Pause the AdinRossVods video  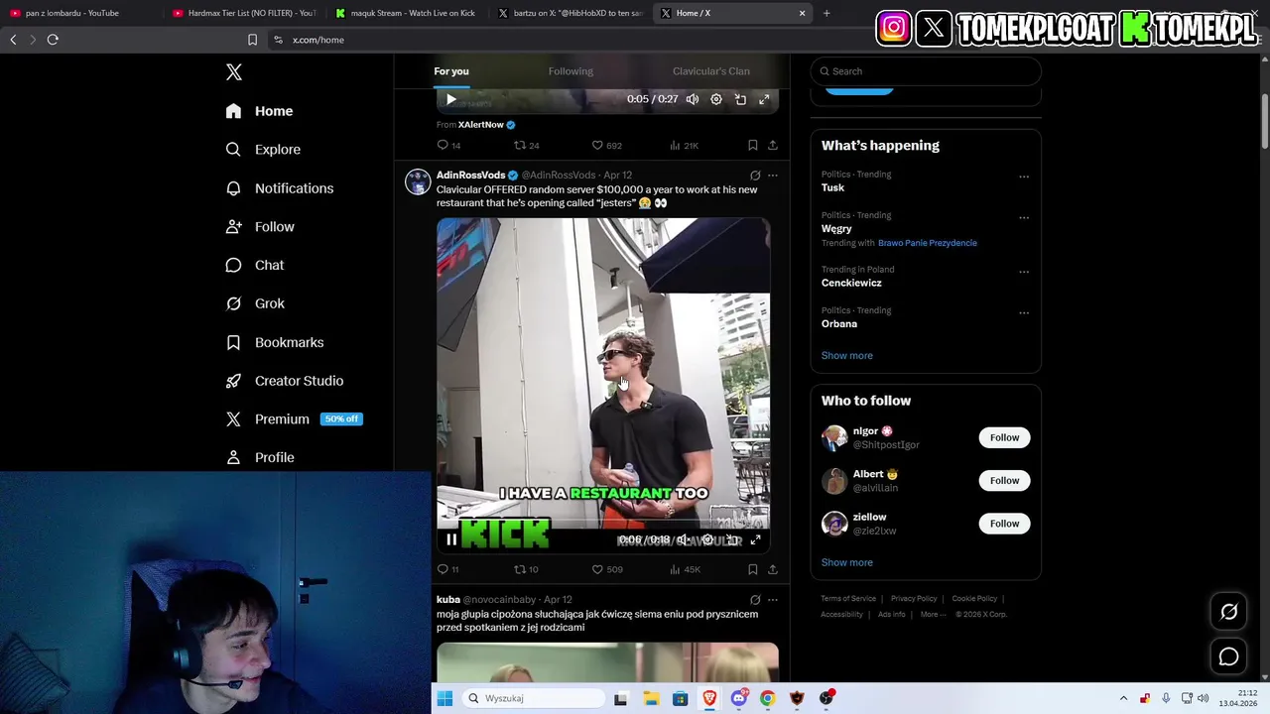click(451, 539)
